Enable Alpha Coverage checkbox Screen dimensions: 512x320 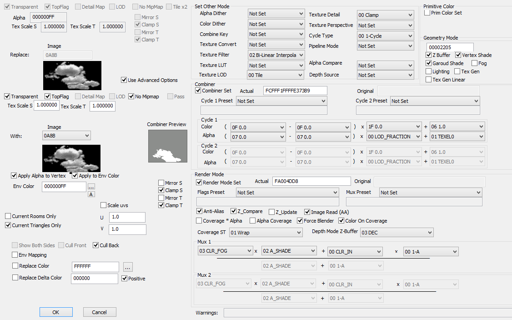pos(252,221)
